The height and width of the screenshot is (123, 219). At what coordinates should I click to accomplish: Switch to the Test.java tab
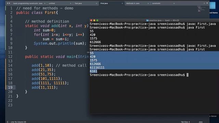click(x=78, y=3)
